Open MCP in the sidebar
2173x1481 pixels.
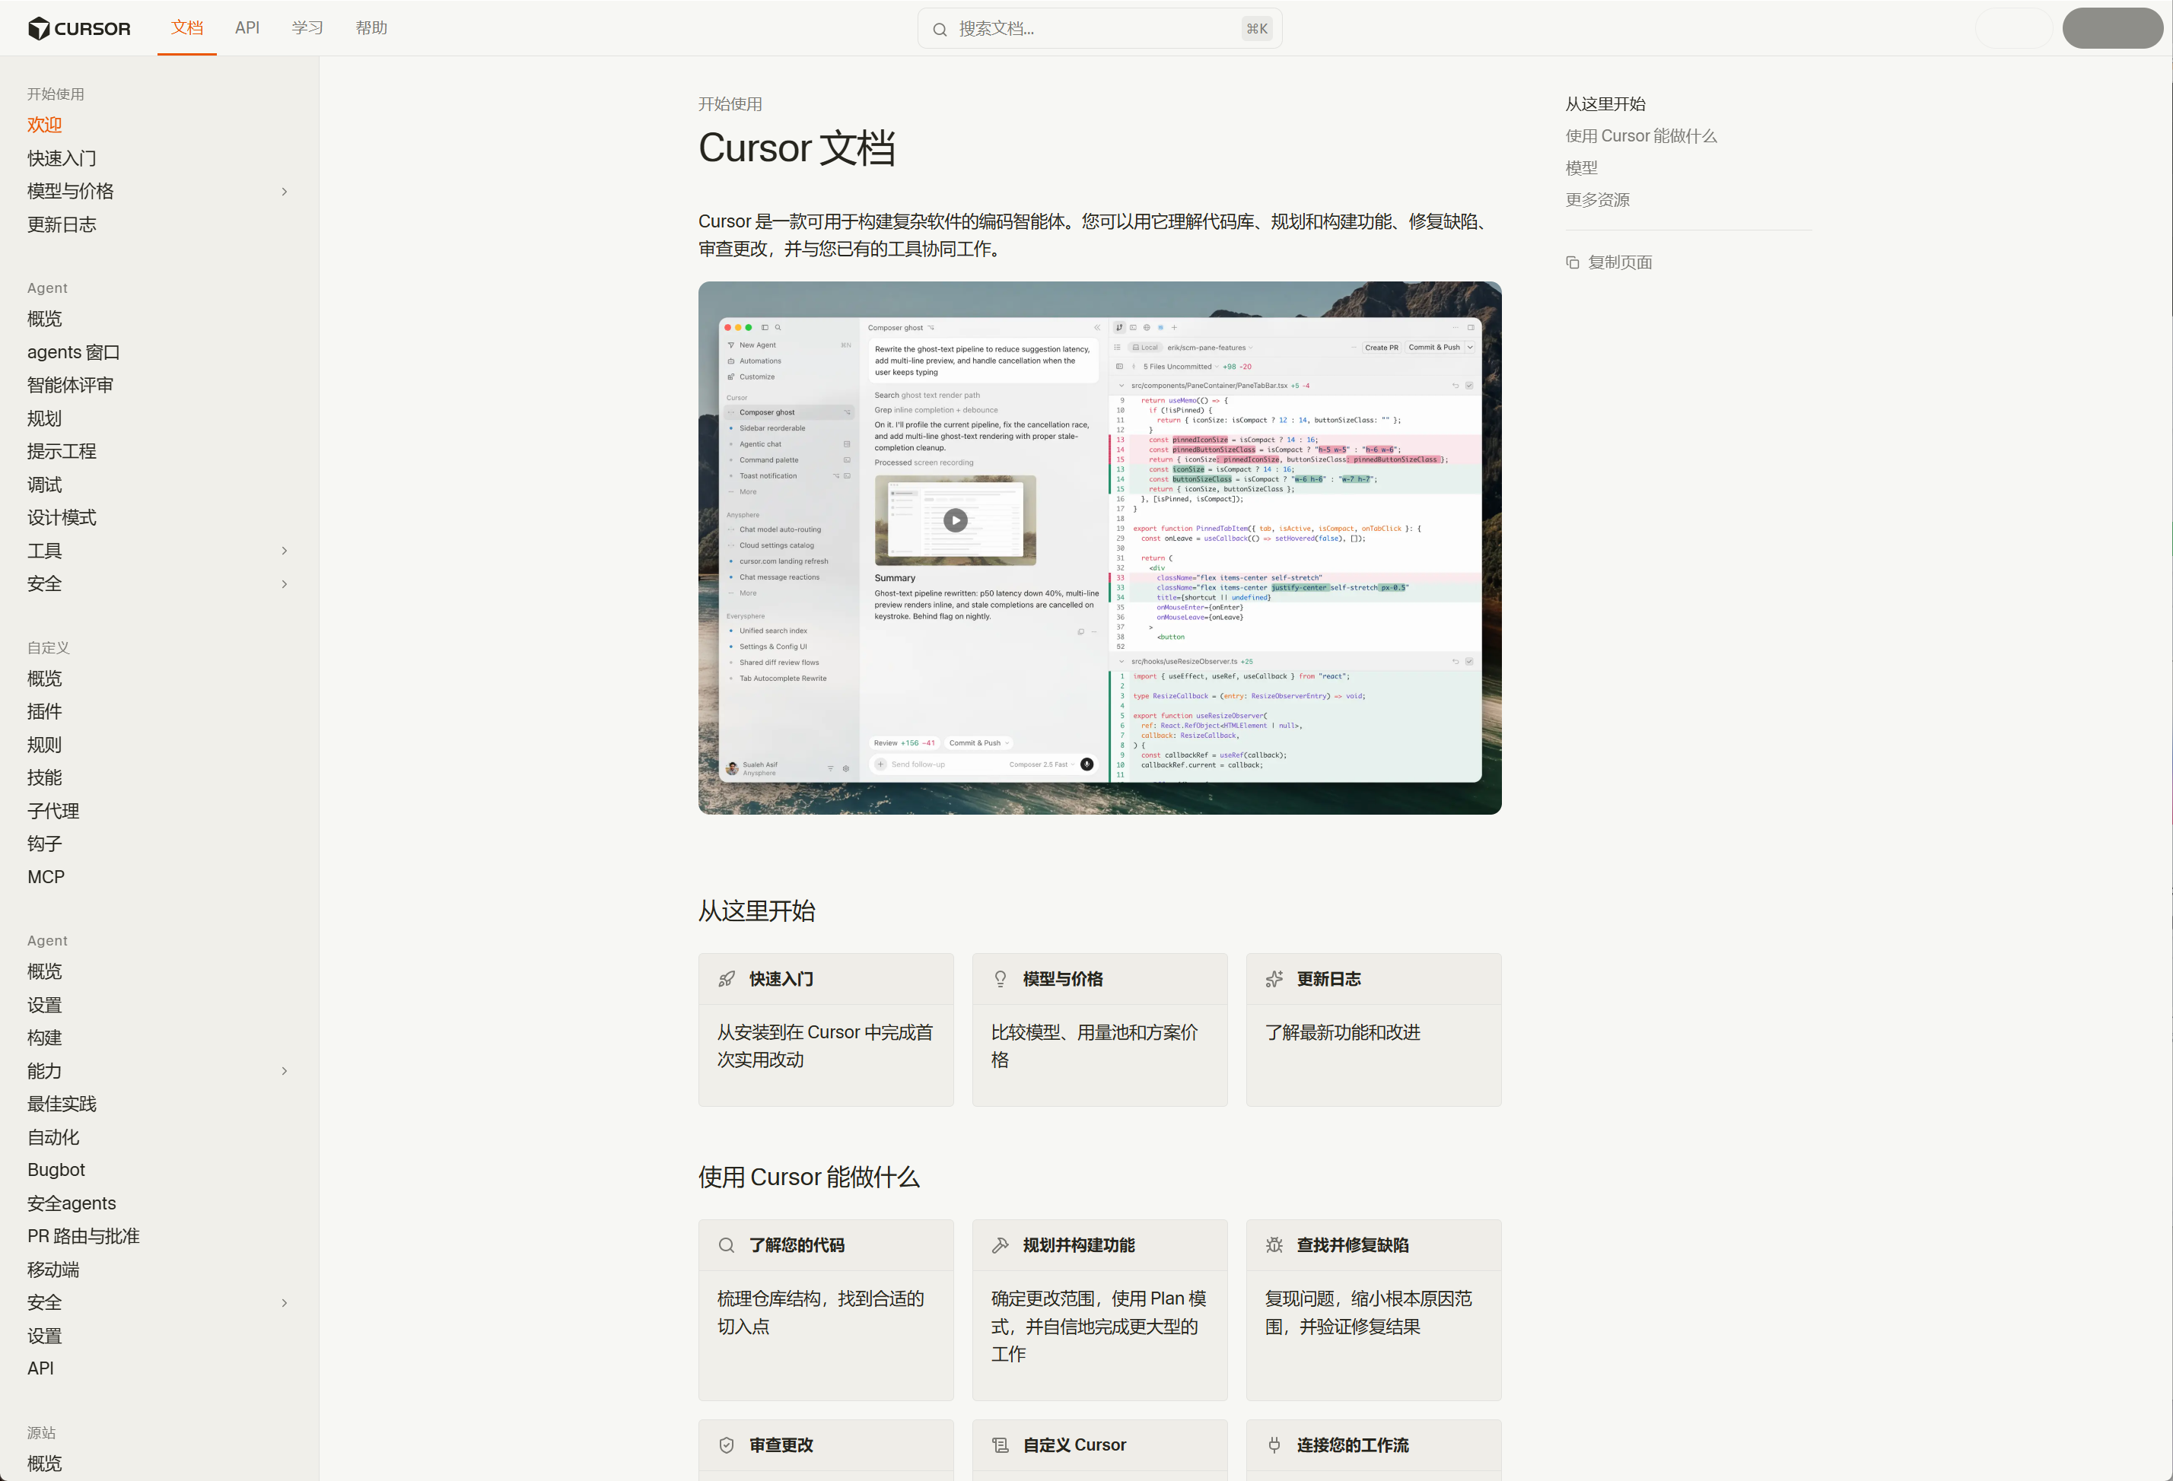click(46, 877)
